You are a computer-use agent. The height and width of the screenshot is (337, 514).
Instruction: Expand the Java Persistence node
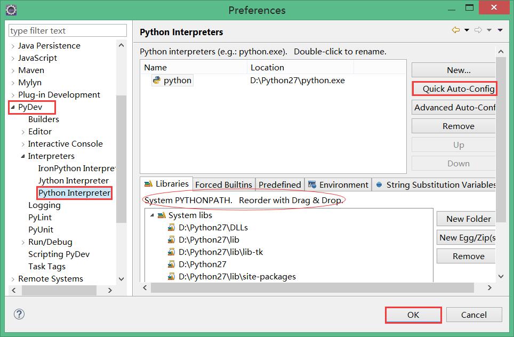(x=13, y=46)
